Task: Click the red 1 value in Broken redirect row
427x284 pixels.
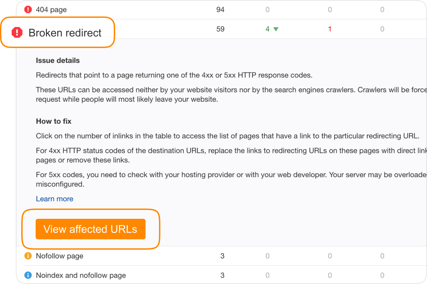Action: point(330,29)
